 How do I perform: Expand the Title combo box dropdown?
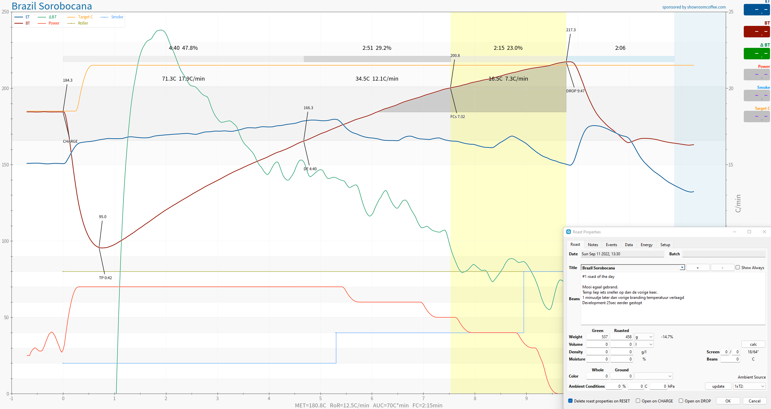click(x=682, y=268)
